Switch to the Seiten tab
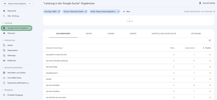Viewport: 217px width, 100px height. (89, 34)
